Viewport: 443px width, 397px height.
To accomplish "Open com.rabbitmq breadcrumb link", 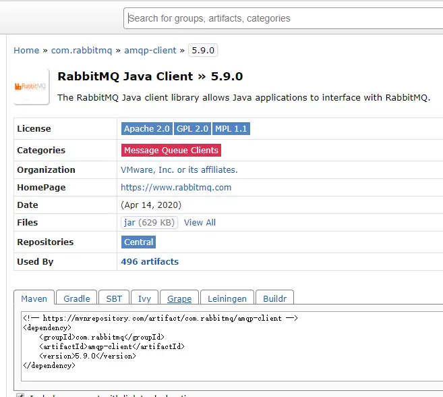I will pyautogui.click(x=82, y=51).
